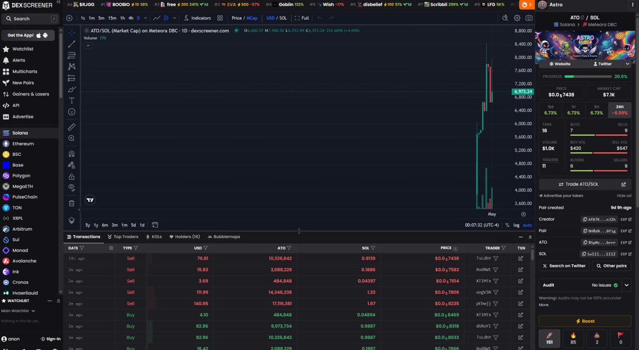Select the 15m timeframe
Screen dimensions: 639x350
click(112, 18)
